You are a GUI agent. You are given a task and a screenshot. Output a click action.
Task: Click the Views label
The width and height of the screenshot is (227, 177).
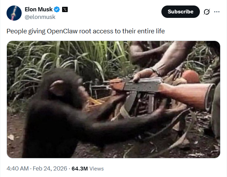(97, 169)
